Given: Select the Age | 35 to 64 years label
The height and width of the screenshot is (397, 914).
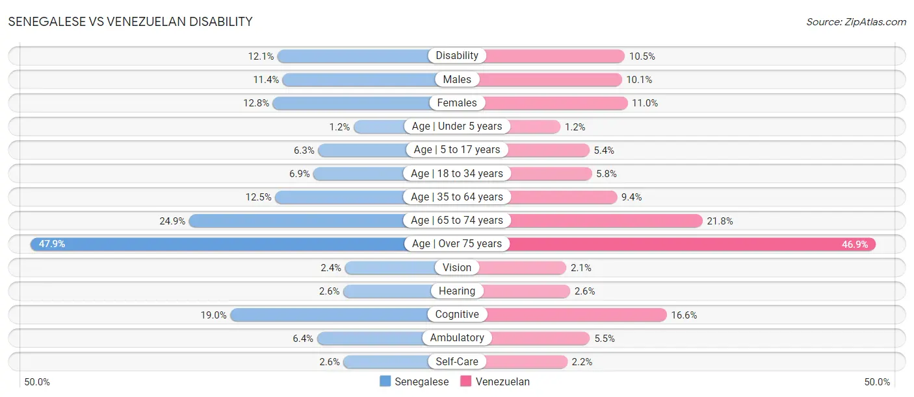Looking at the screenshot, I should point(457,197).
